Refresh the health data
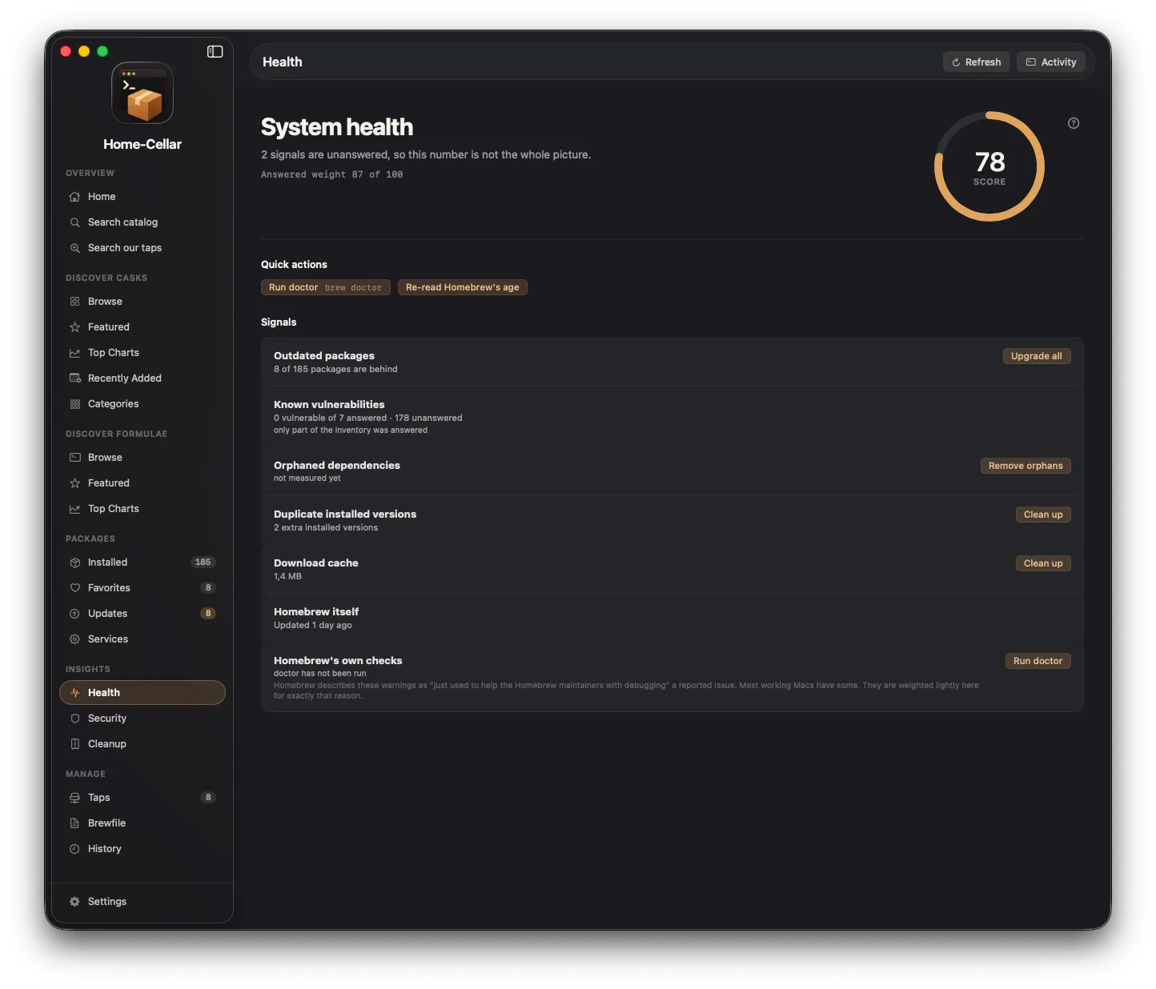Screen dimensions: 1156x989 click(976, 62)
